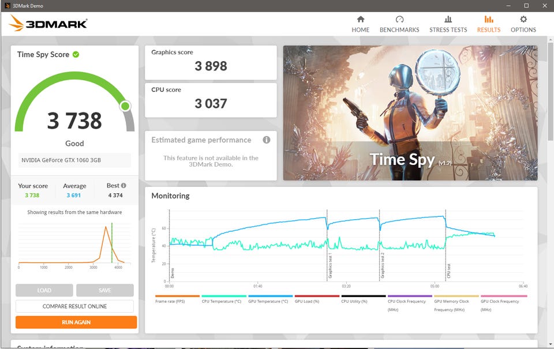Click the Best score 4 374

coord(115,196)
